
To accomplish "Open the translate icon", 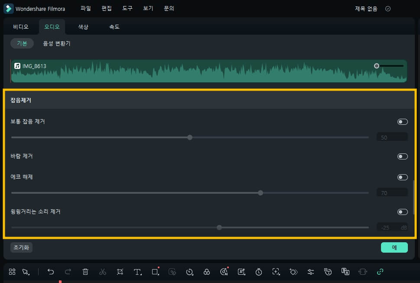I will [345, 272].
